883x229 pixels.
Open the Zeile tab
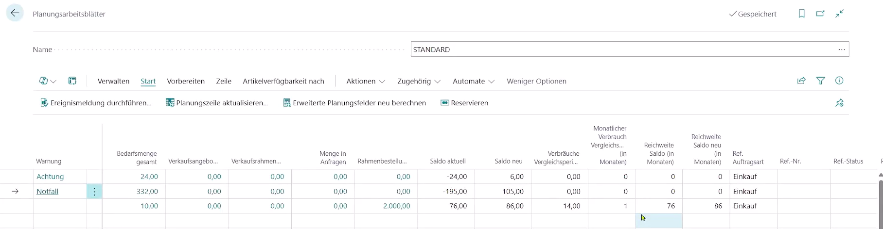[224, 81]
